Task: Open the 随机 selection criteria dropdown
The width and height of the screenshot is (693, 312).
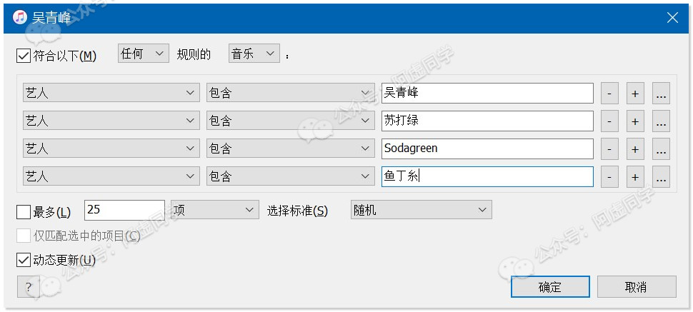Action: [x=422, y=209]
